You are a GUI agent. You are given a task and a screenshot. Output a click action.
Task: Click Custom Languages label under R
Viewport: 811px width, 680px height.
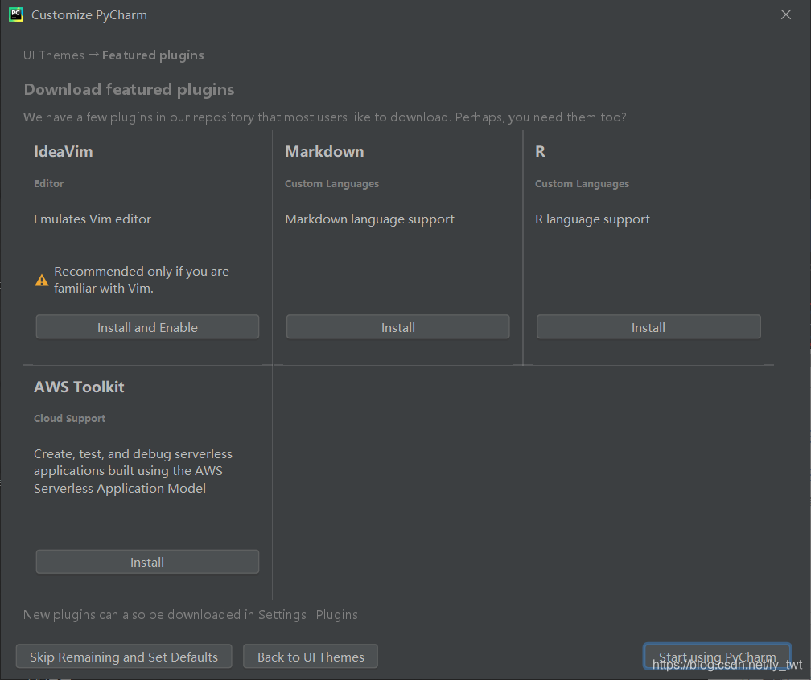tap(582, 184)
